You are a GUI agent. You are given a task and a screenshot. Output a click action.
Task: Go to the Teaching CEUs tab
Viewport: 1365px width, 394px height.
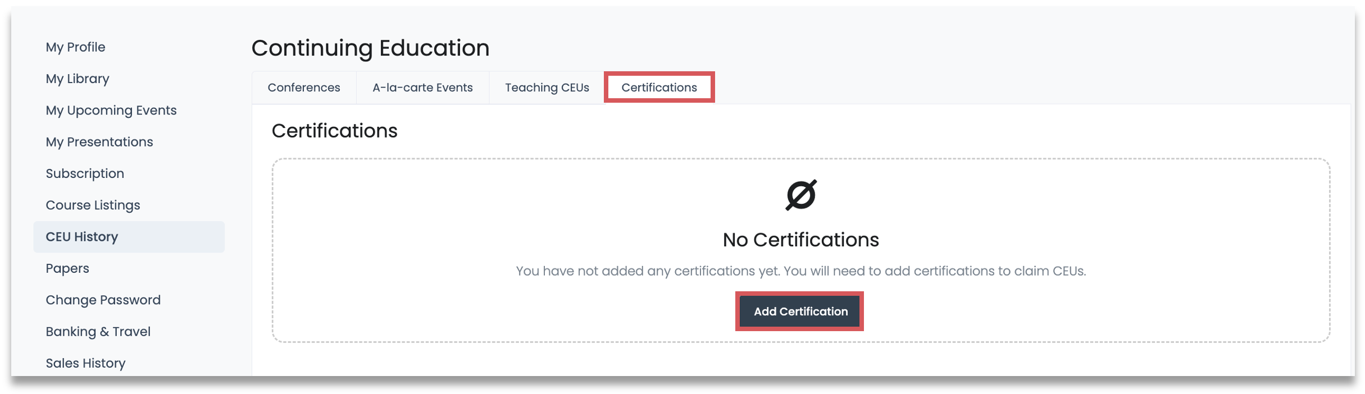click(547, 88)
